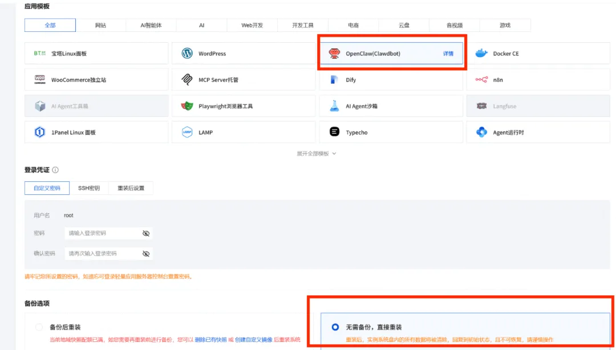Click the Dify logo icon

click(334, 79)
